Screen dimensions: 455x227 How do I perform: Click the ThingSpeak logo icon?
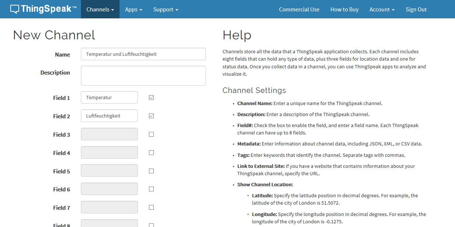(15, 9)
